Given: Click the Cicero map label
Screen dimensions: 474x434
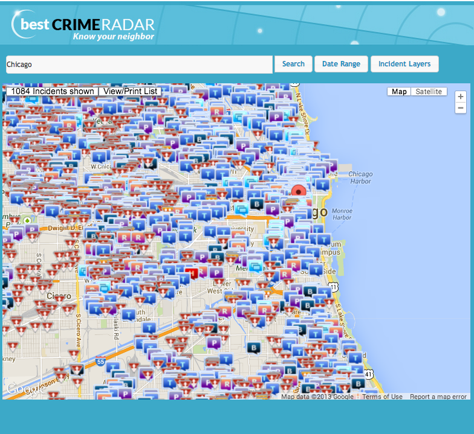Looking at the screenshot, I should [x=59, y=296].
